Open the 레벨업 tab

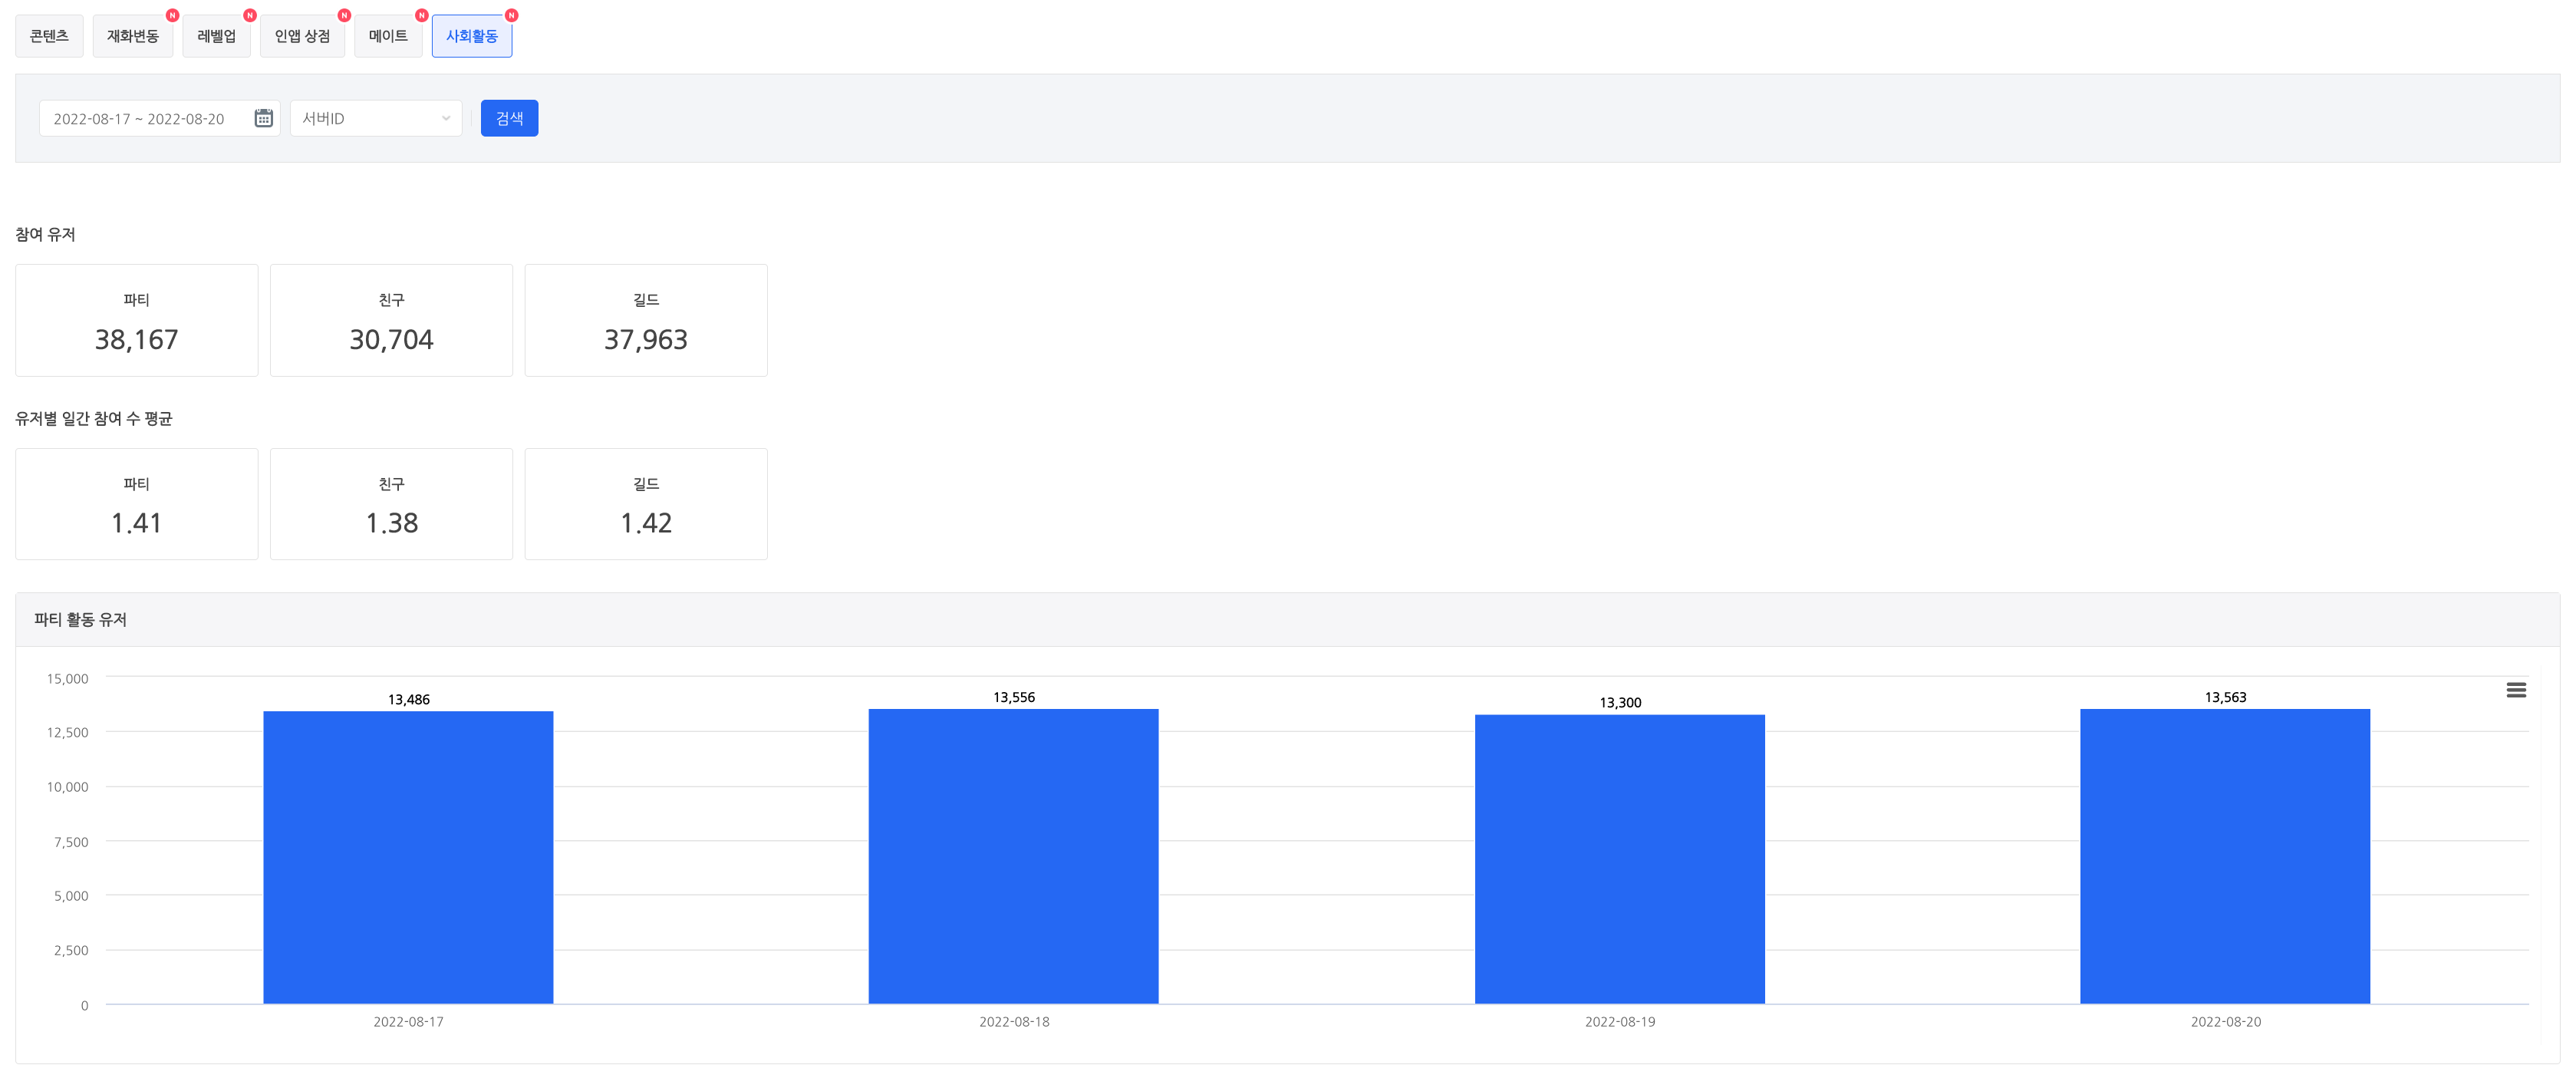coord(217,36)
